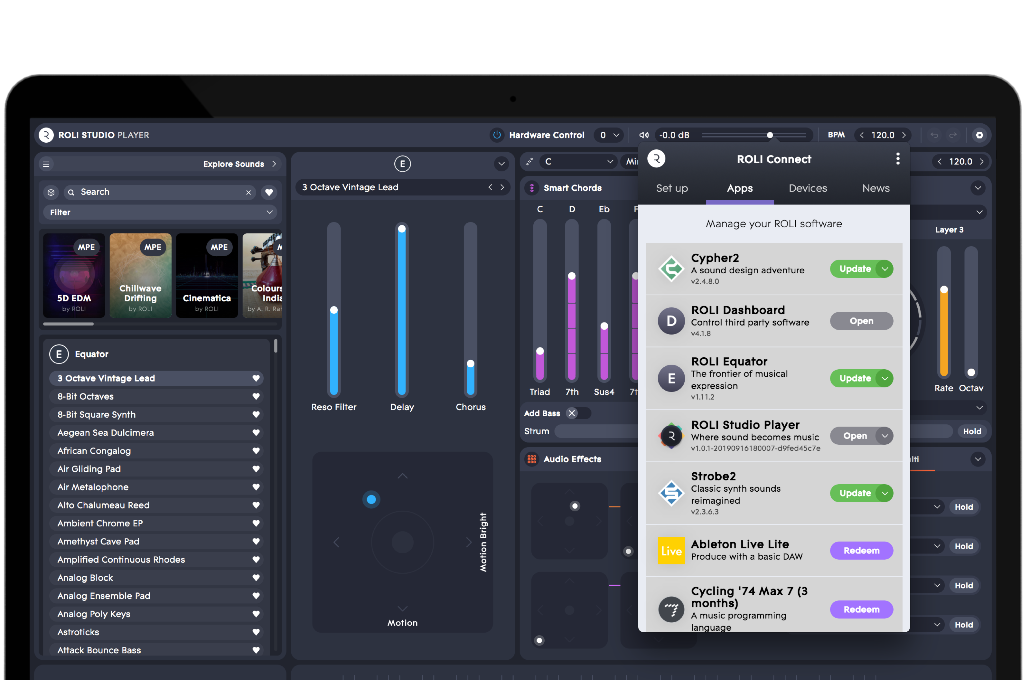
Task: Open the ROLI Connect three-dot menu
Action: click(897, 159)
